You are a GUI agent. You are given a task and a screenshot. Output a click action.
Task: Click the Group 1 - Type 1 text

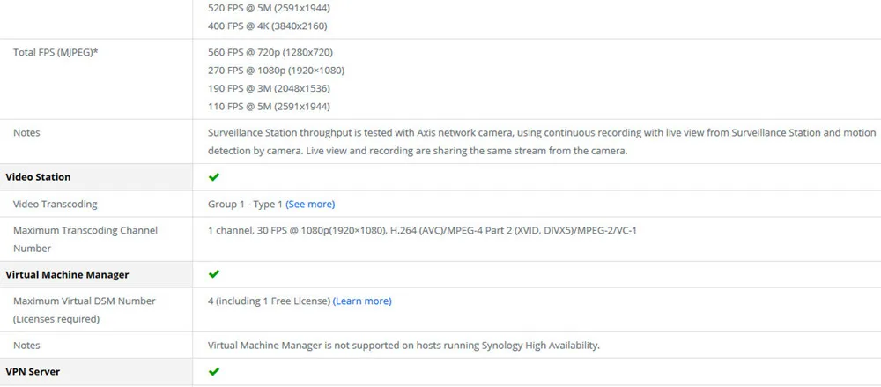point(245,205)
